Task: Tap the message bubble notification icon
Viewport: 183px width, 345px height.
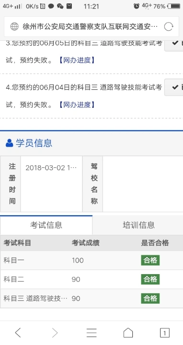Action: pos(51,6)
